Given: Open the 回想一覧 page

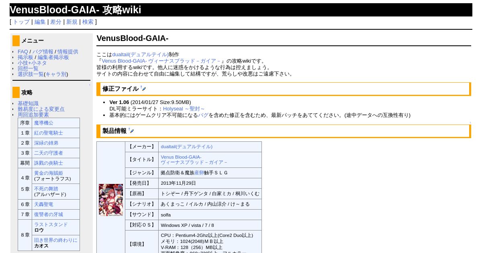Looking at the screenshot, I should point(28,69).
